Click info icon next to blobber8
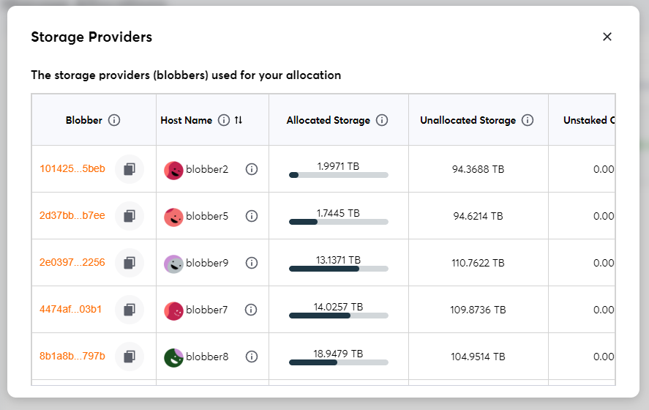Viewport: 649px width, 410px height. (252, 357)
